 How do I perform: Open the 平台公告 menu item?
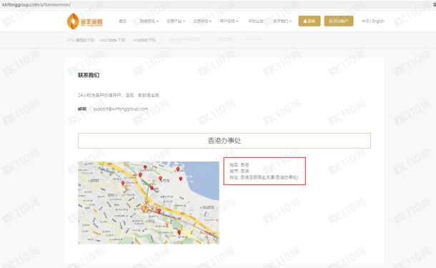[256, 21]
